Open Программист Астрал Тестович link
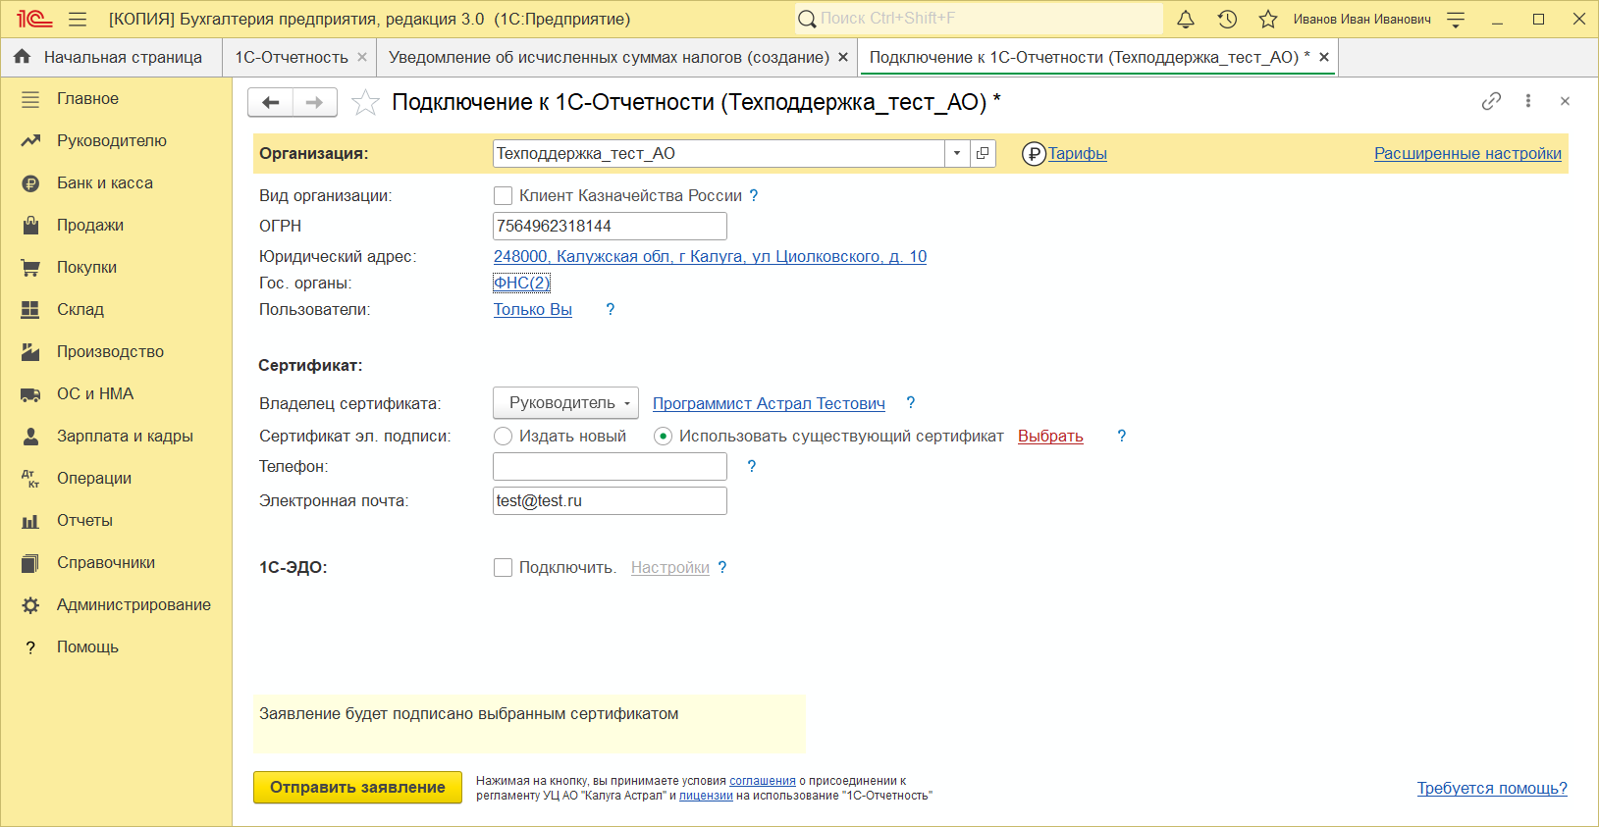1599x827 pixels. [x=769, y=403]
